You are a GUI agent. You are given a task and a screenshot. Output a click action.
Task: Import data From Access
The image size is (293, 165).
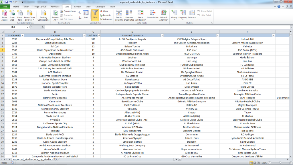[x=5, y=15]
